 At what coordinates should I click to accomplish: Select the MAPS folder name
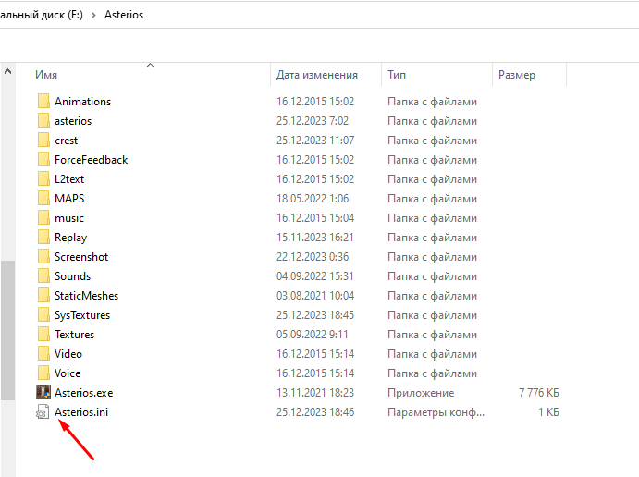coord(69,199)
